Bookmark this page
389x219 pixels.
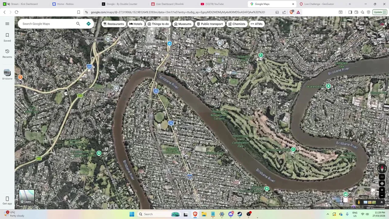click(x=78, y=12)
